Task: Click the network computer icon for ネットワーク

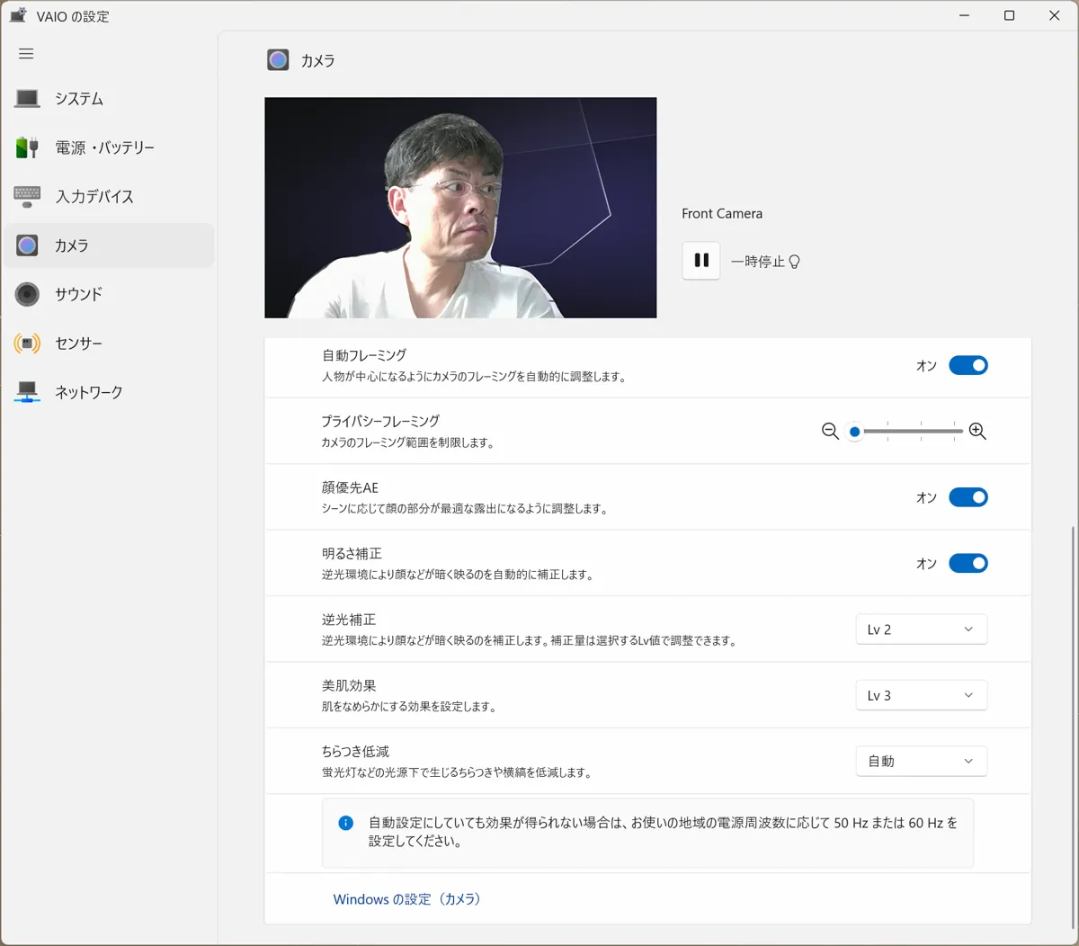Action: 27,392
